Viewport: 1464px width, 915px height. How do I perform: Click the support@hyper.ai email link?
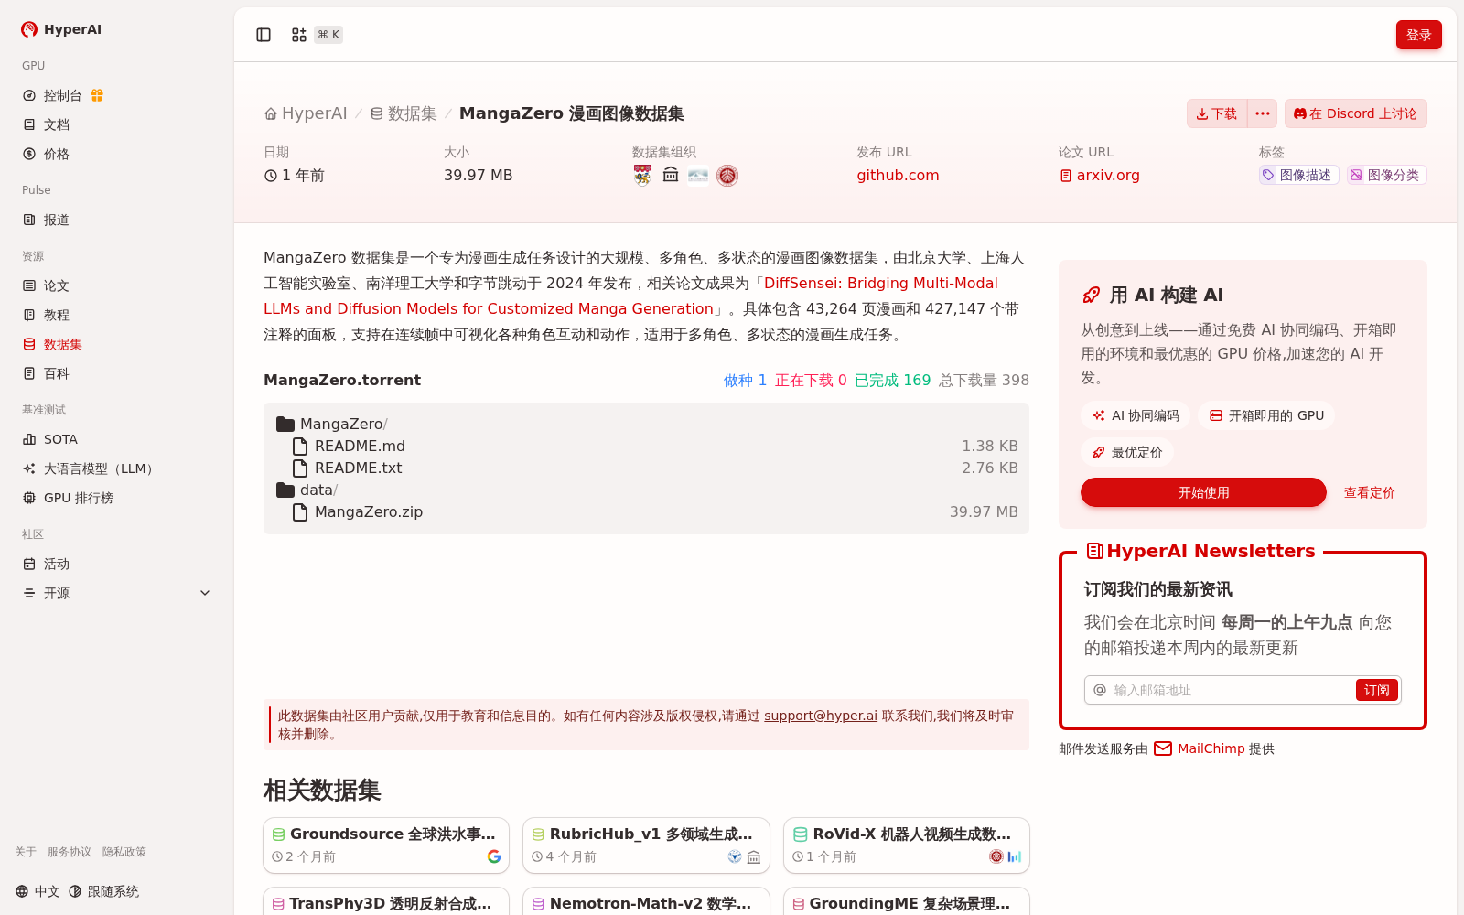[821, 716]
